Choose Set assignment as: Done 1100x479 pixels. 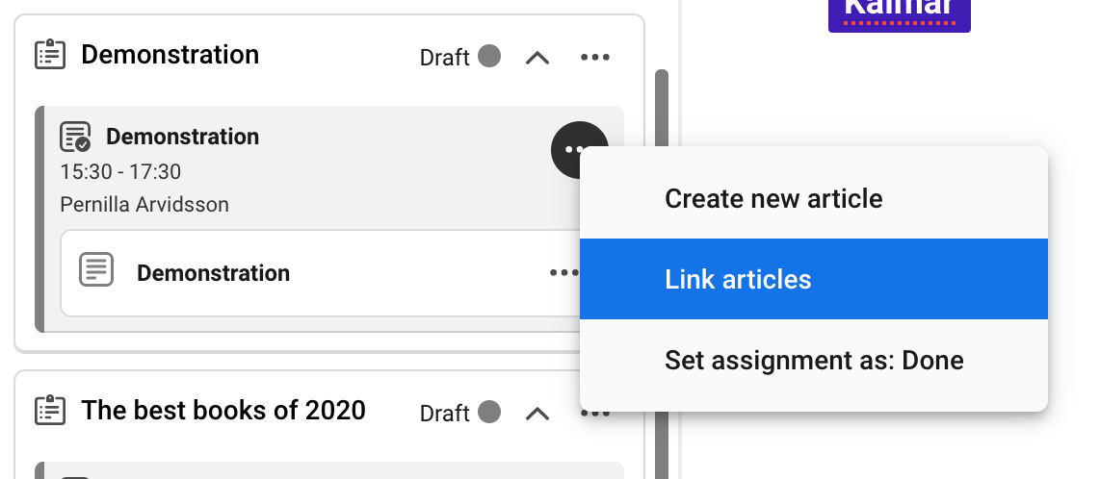814,361
